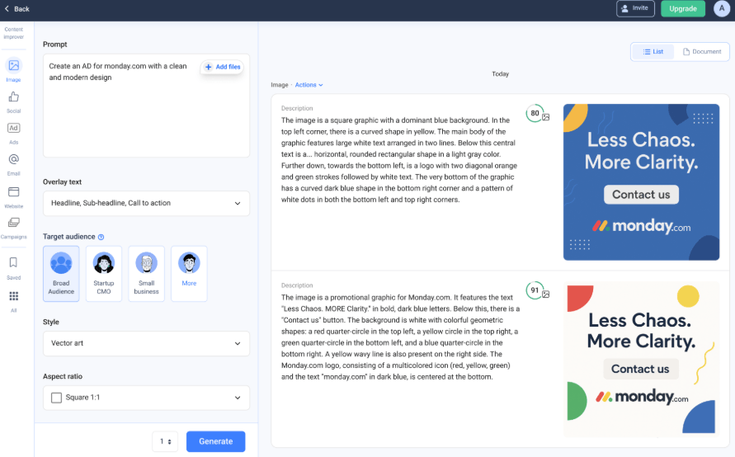Open More target audiences

(x=189, y=274)
